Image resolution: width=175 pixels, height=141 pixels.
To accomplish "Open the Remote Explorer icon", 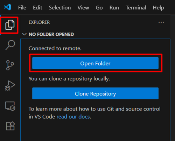I will pyautogui.click(x=10, y=106).
